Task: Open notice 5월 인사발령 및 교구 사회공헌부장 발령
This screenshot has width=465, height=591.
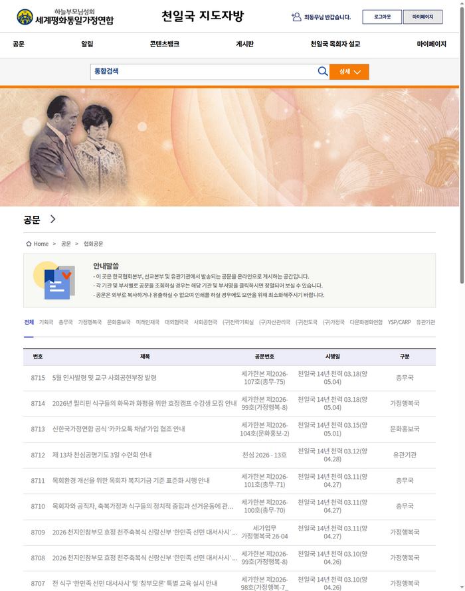Action: click(x=104, y=378)
